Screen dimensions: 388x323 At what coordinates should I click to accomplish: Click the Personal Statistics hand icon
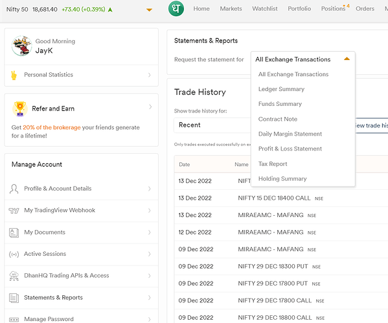click(x=14, y=76)
